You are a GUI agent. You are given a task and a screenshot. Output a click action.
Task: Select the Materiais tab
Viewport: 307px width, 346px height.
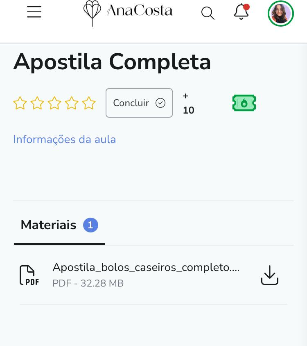[48, 225]
